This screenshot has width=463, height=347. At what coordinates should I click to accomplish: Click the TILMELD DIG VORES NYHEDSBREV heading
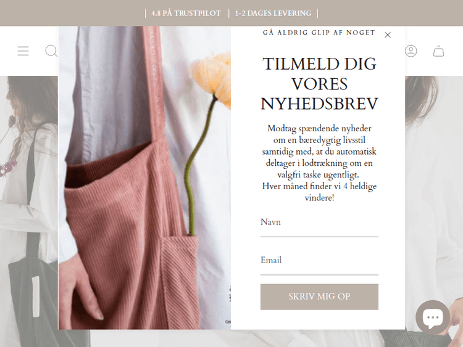coord(319,84)
